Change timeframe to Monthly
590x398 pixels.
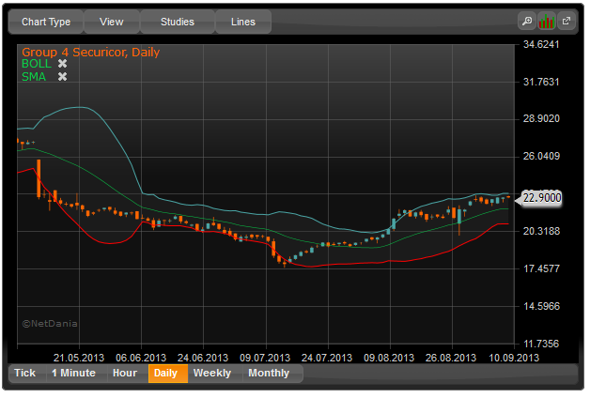(x=269, y=374)
